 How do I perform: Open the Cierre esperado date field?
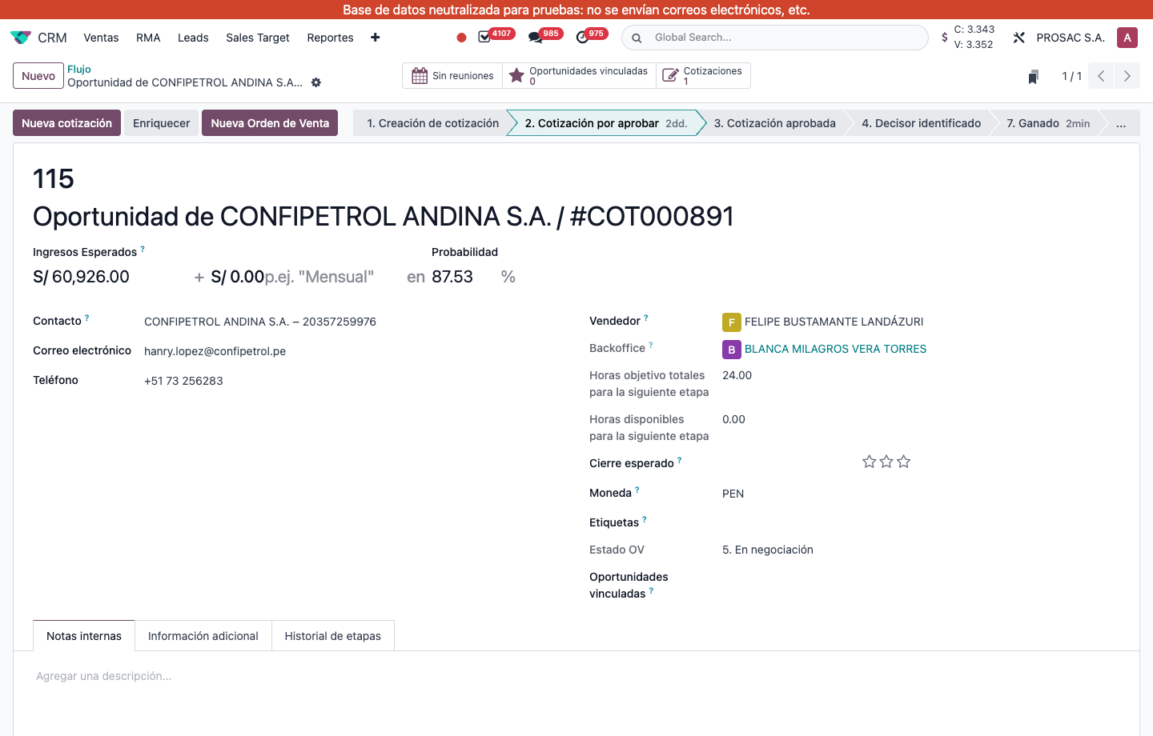pos(785,463)
